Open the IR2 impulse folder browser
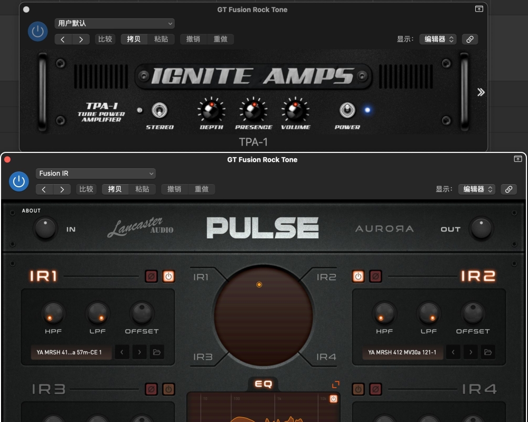 coord(488,352)
